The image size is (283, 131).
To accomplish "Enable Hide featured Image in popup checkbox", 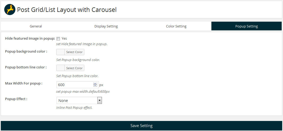I will [58, 39].
